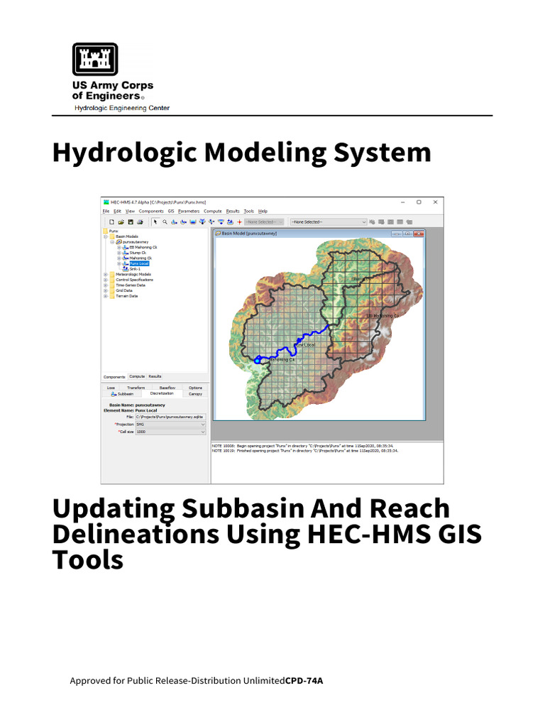The image size is (545, 727).
Task: Open the Discretization editor tab
Action: click(x=162, y=393)
